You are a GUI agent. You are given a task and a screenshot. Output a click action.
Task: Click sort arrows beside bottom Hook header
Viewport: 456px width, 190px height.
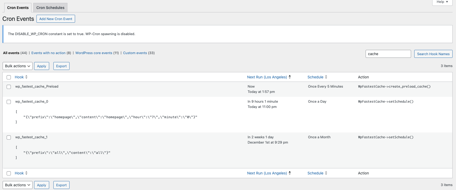[26, 173]
